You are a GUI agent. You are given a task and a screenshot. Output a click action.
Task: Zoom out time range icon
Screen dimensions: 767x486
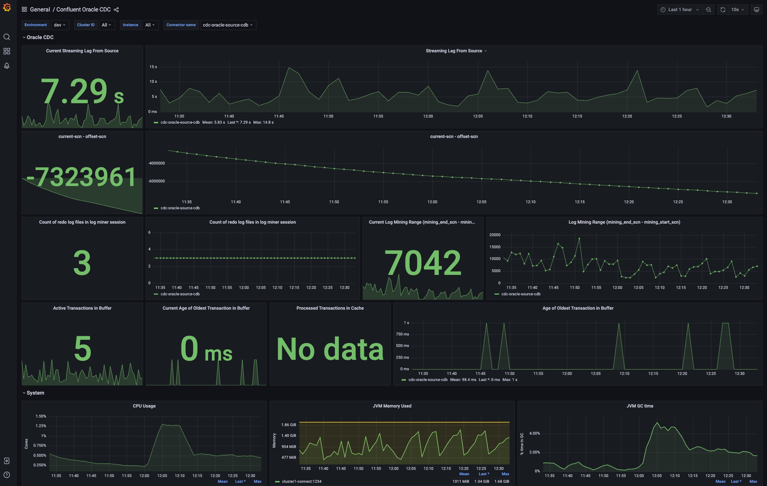(x=709, y=10)
